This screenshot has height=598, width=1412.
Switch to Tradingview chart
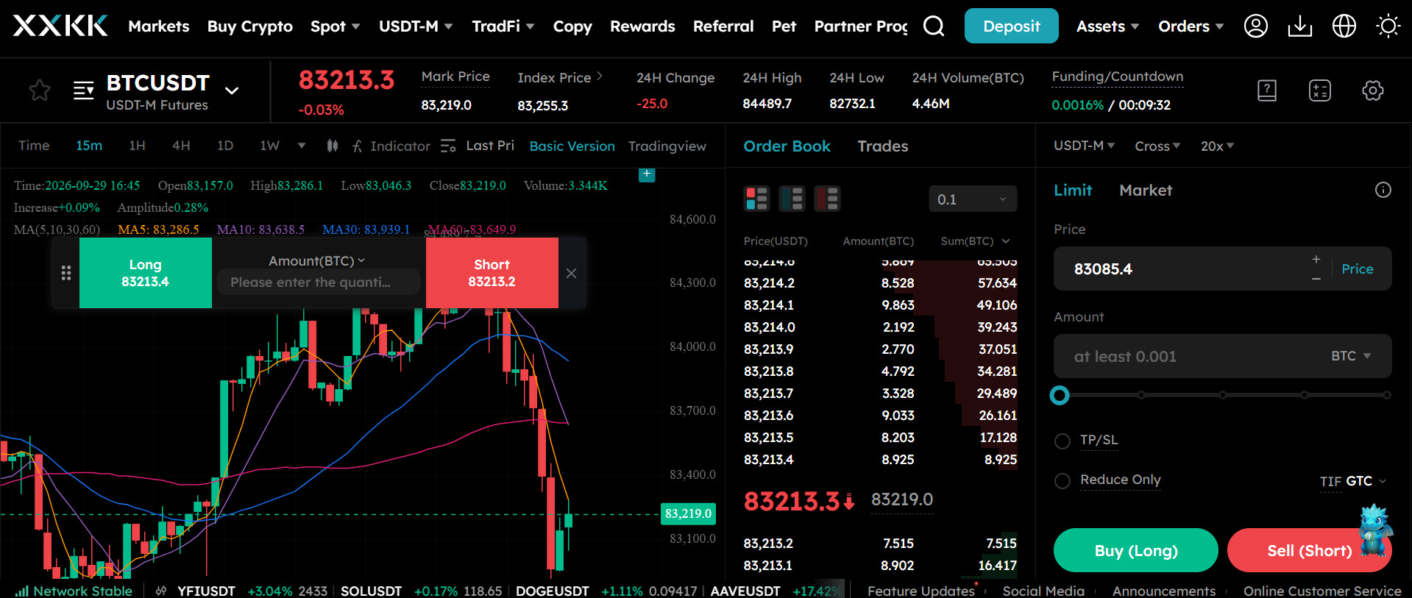667,146
